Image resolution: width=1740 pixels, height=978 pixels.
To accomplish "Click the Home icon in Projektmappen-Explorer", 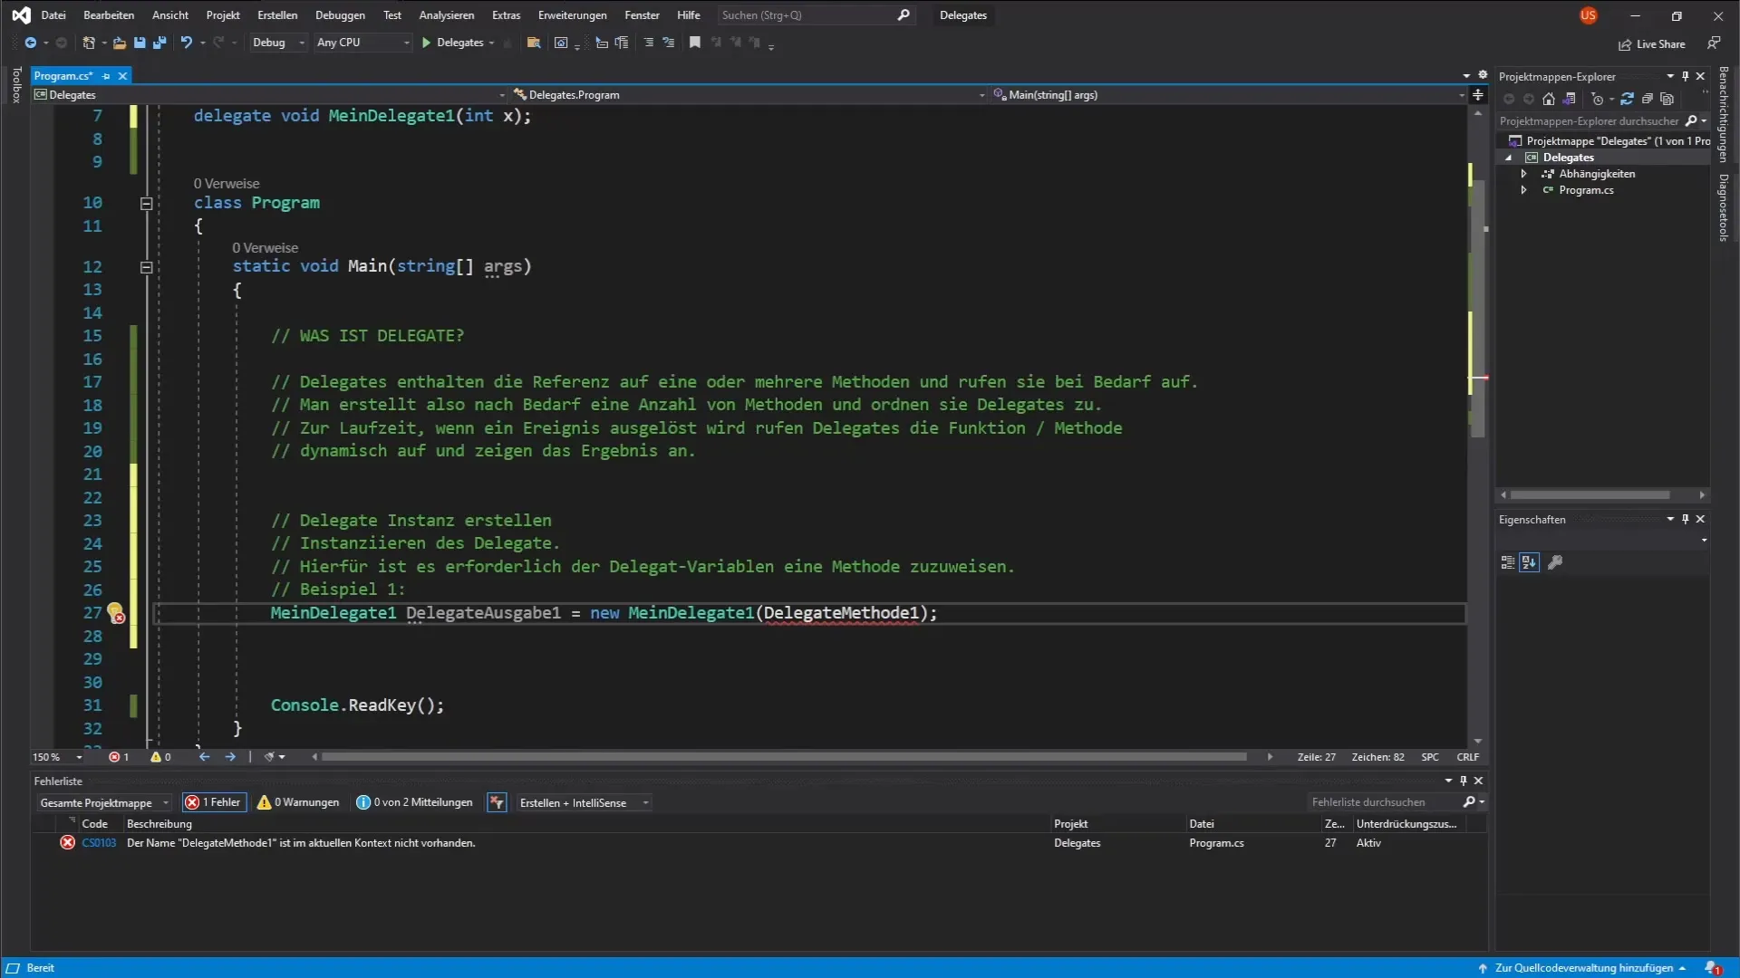I will coord(1549,99).
